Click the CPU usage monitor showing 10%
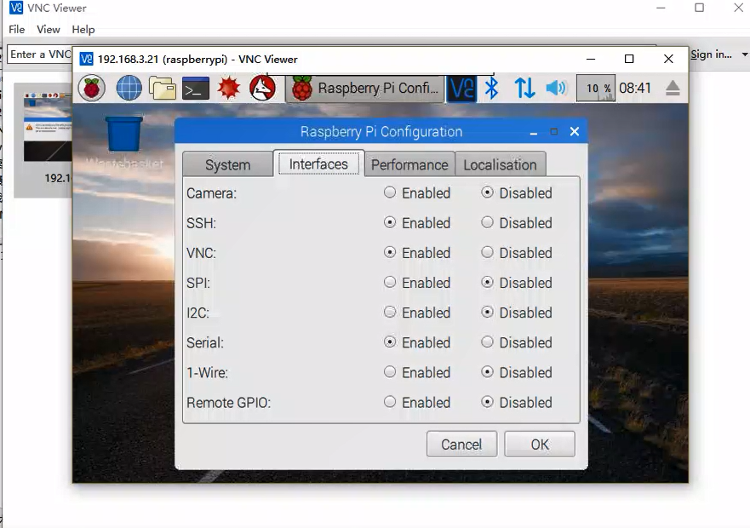The width and height of the screenshot is (750, 528). (596, 88)
